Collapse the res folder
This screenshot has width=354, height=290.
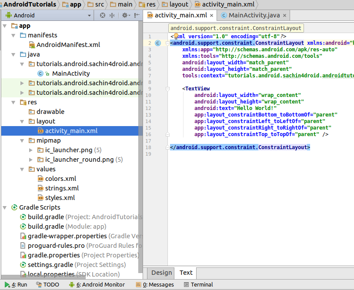[13, 103]
